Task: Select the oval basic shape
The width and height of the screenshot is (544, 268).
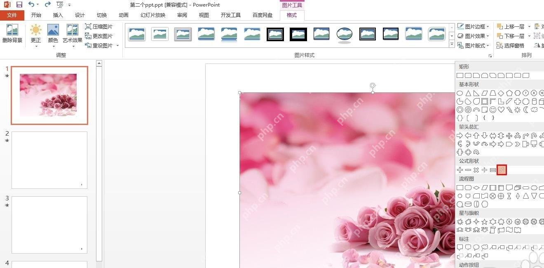Action: [x=460, y=93]
